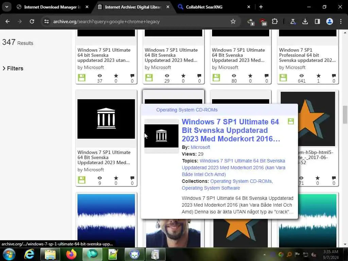Open the Extensions puzzle icon
348x261 pixels.
(x=275, y=21)
